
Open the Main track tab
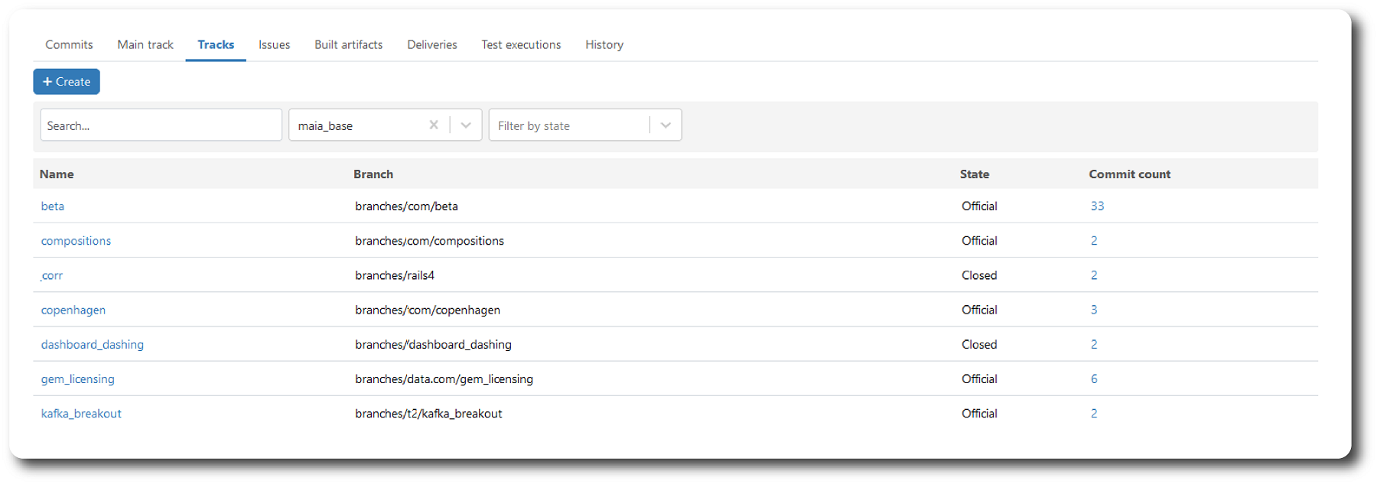[x=145, y=45]
